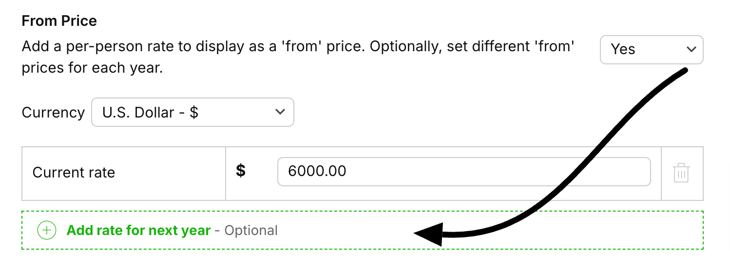Click the chevron on the currency selector

point(280,112)
